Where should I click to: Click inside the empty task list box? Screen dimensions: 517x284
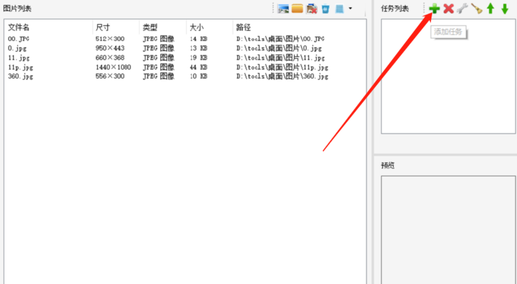(x=448, y=76)
